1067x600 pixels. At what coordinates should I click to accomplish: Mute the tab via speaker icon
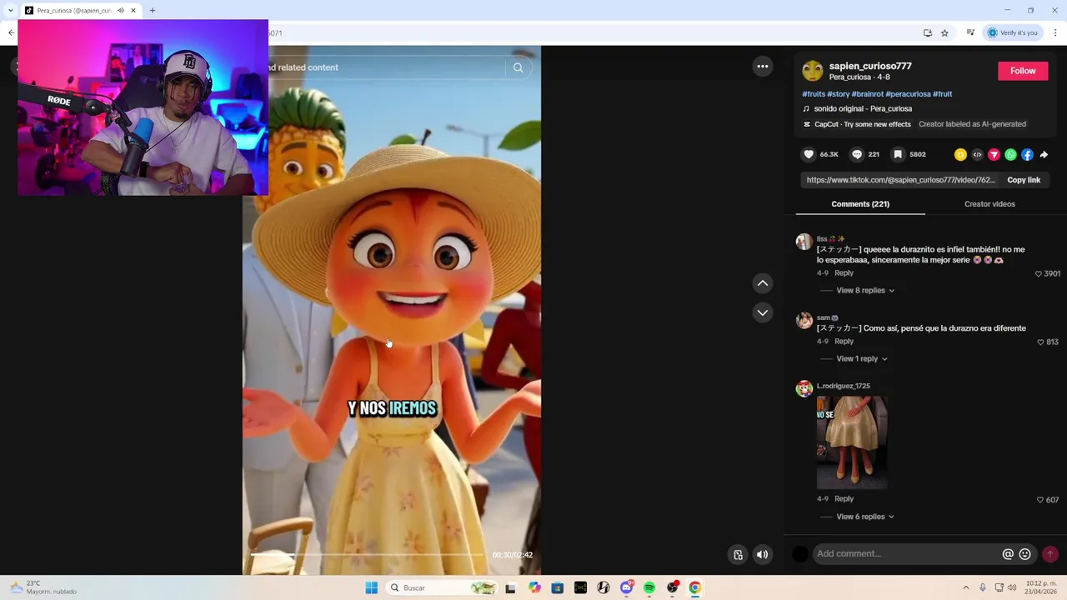click(121, 11)
